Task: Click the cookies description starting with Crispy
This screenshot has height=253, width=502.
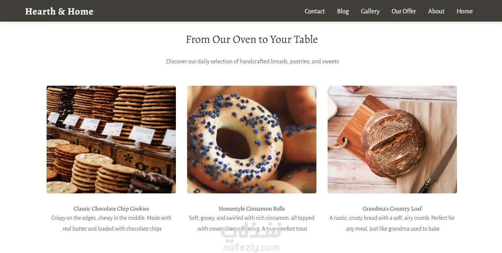Action: pyautogui.click(x=111, y=223)
